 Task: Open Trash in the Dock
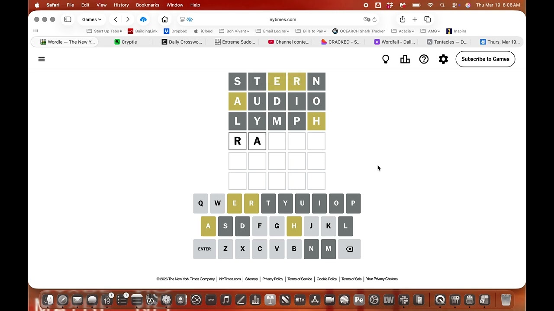tap(506, 300)
